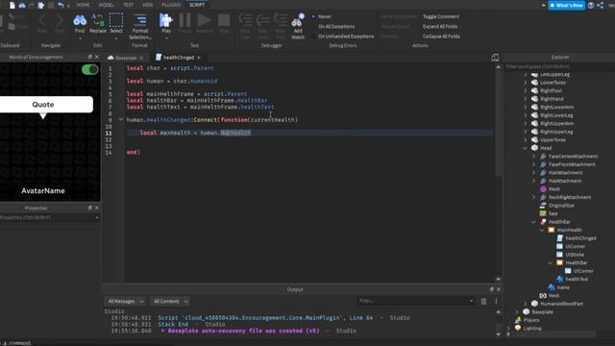Viewport: 615px width, 346px height.
Task: Open the MODEL ribbon tab
Action: point(107,5)
